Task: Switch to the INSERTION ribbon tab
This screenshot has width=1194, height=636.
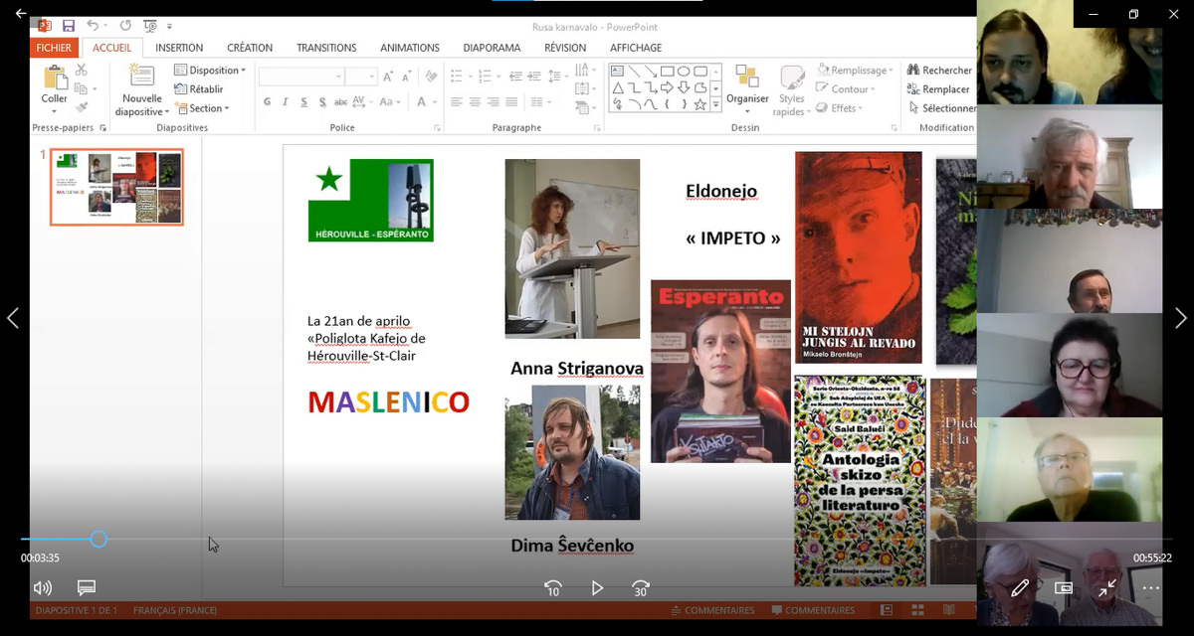Action: pos(179,48)
